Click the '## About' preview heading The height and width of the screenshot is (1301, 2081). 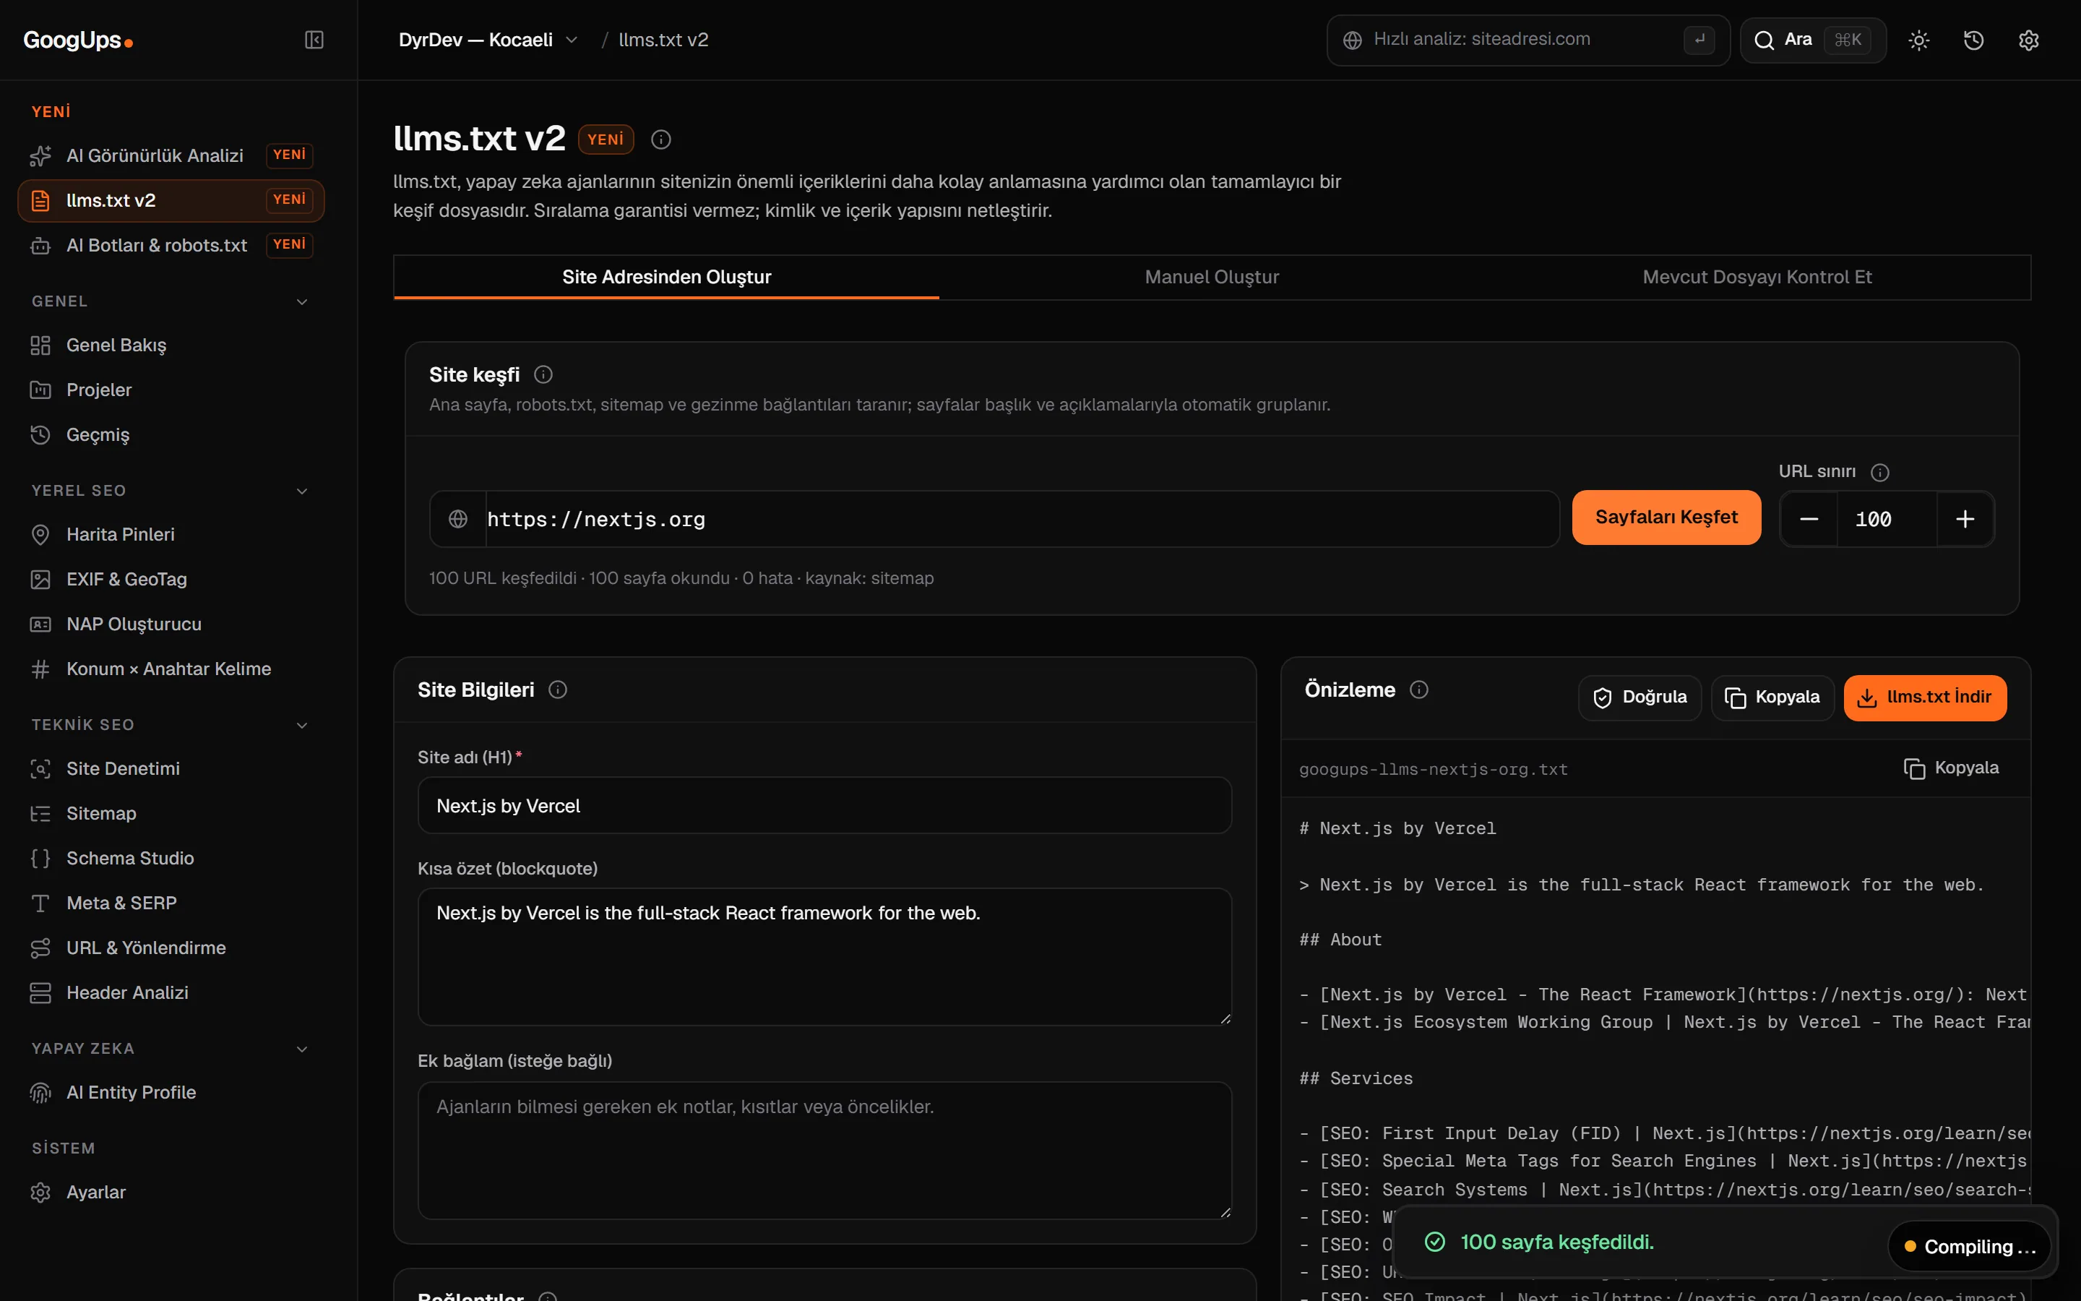tap(1340, 940)
